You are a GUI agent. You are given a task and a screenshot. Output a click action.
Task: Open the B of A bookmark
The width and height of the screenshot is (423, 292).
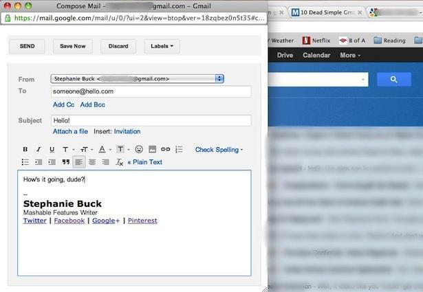click(x=352, y=41)
